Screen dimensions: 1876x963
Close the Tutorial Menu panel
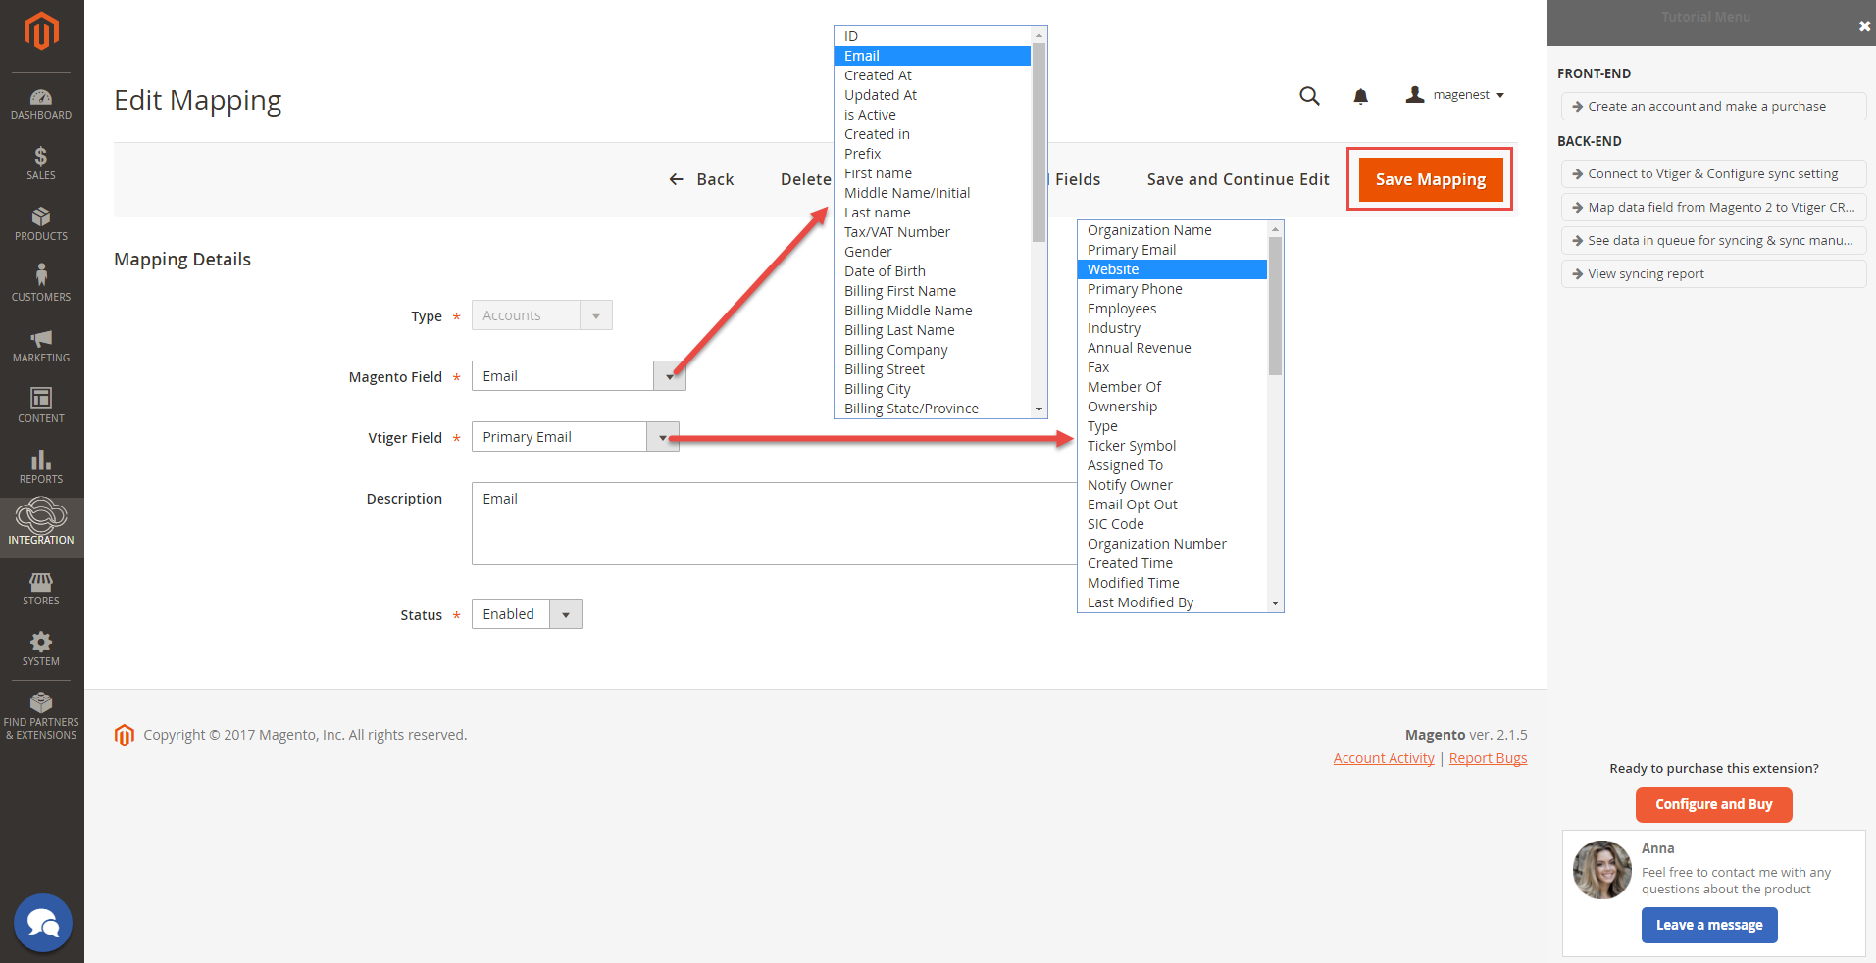tap(1864, 26)
